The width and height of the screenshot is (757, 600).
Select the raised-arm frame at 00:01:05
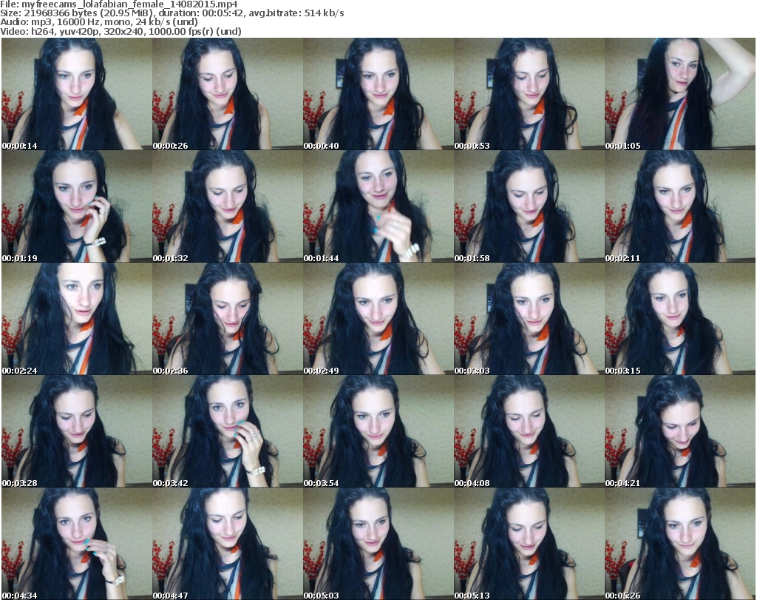(680, 94)
